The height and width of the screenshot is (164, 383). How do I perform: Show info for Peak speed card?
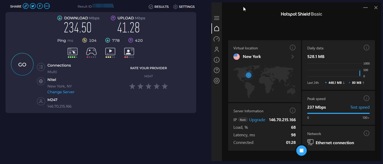point(367,98)
